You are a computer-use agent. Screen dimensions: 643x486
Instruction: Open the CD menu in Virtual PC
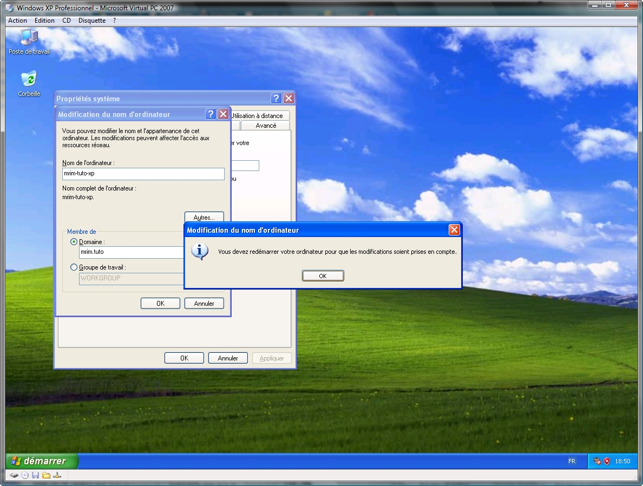[67, 21]
